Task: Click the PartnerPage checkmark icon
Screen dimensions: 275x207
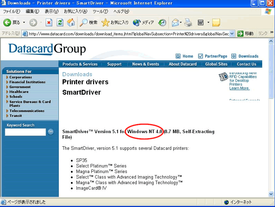Action: [200, 56]
